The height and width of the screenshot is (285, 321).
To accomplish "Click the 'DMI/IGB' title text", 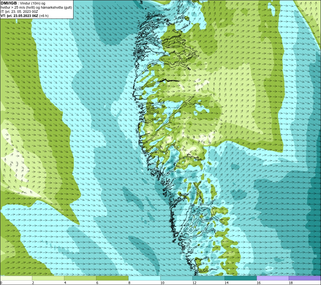I will point(9,3).
